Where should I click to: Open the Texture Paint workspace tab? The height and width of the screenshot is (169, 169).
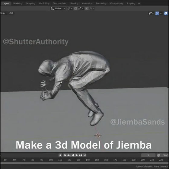point(60,3)
